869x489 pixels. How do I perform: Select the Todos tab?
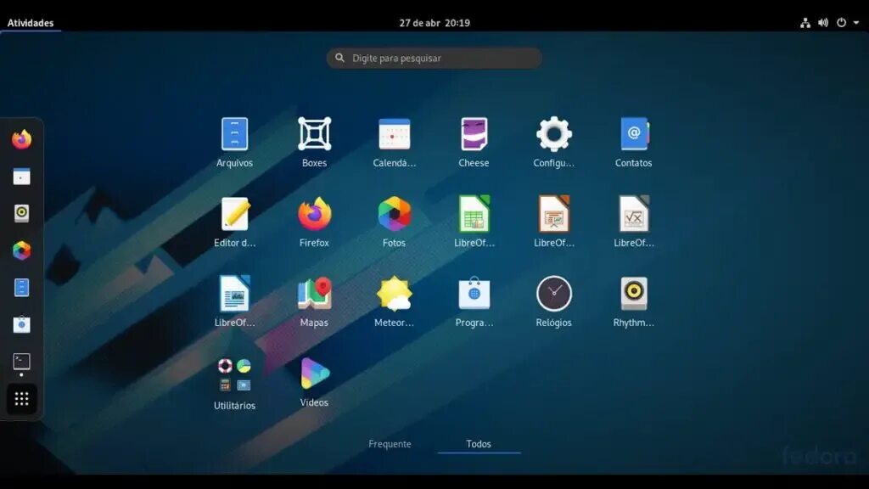[479, 443]
